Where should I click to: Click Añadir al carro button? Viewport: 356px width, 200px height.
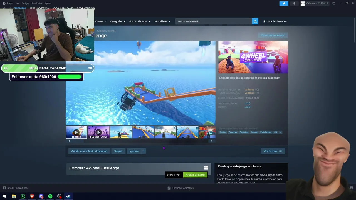coord(195,175)
